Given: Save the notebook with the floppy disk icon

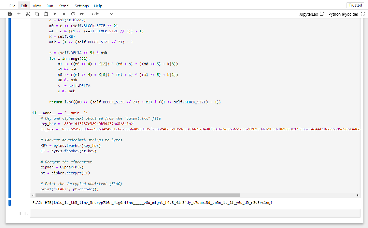Looking at the screenshot, I should tap(10, 14).
